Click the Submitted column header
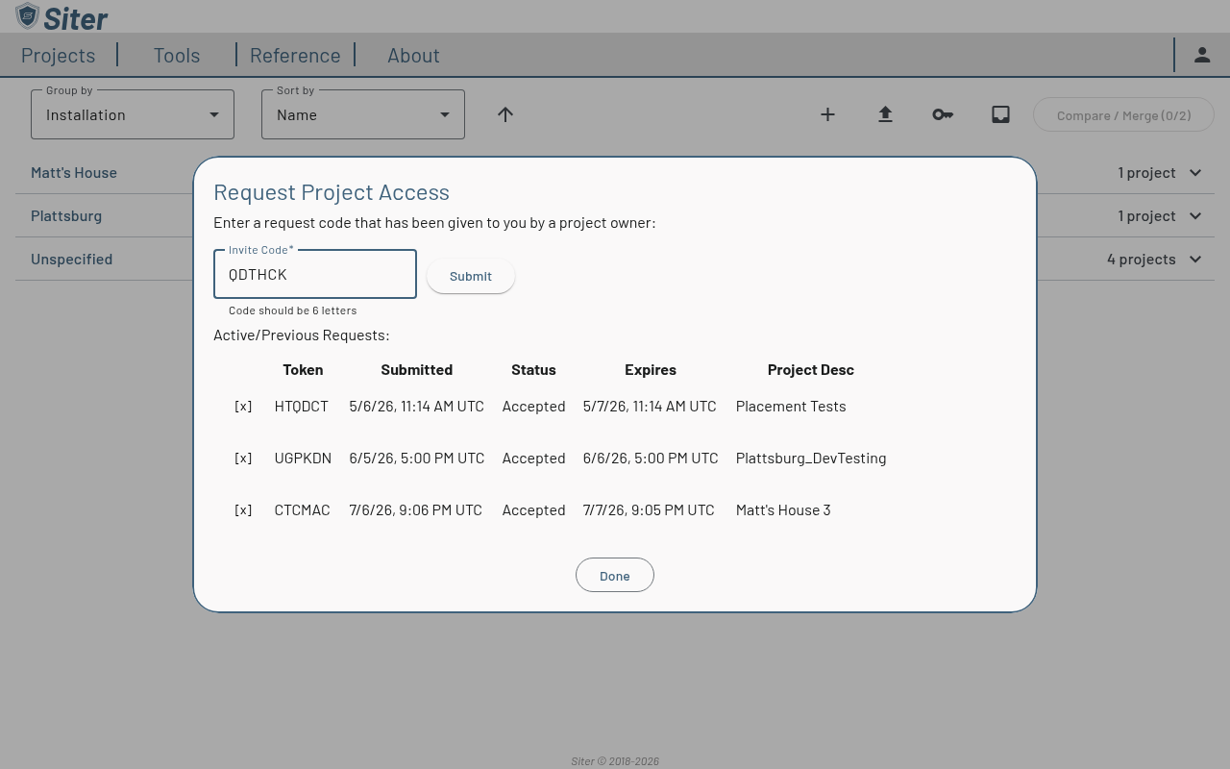Viewport: 1230px width, 769px height. coord(416,369)
